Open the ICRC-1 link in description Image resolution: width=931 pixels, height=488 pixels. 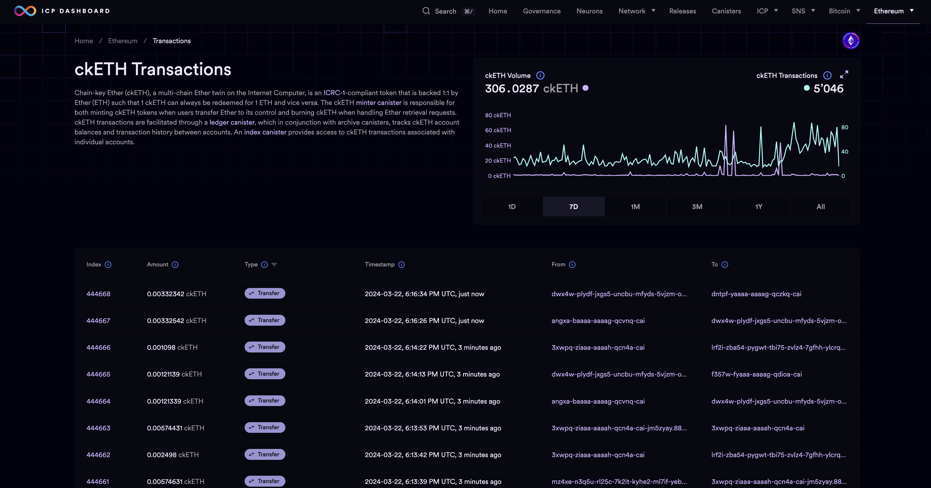coord(334,93)
